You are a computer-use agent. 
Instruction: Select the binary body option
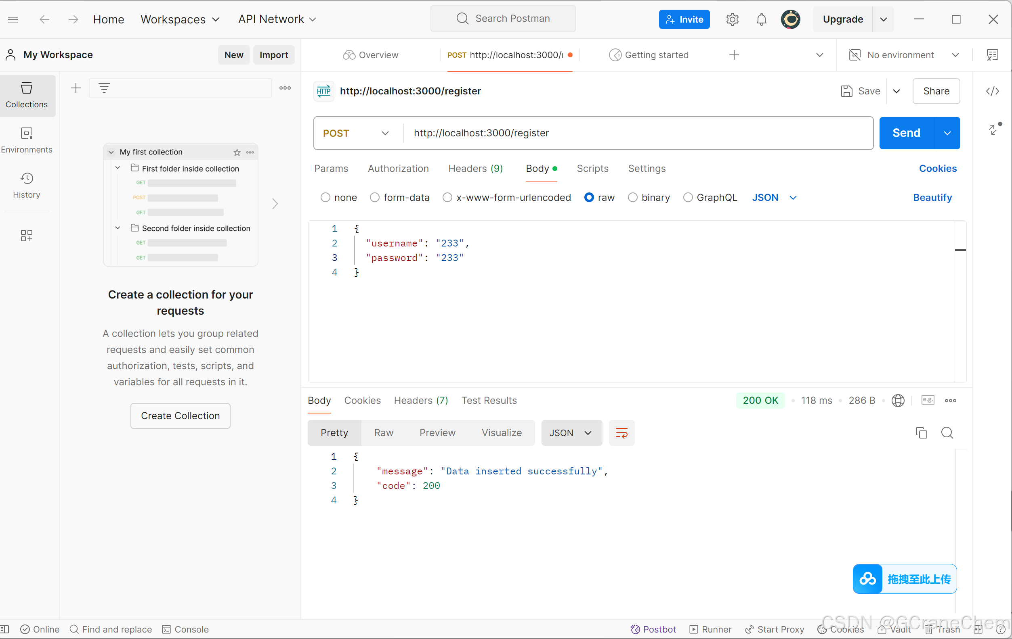coord(632,197)
